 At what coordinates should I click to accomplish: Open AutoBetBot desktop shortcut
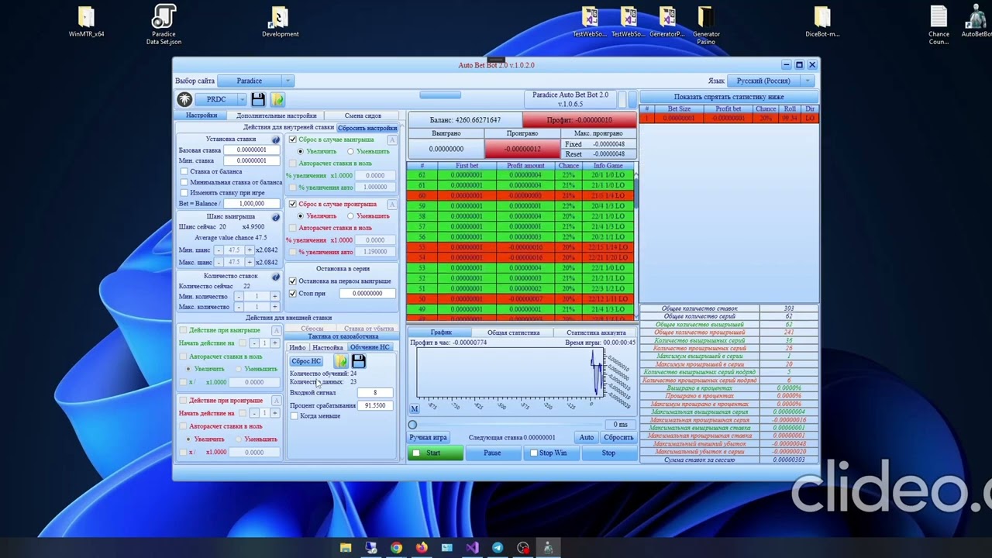pyautogui.click(x=976, y=22)
